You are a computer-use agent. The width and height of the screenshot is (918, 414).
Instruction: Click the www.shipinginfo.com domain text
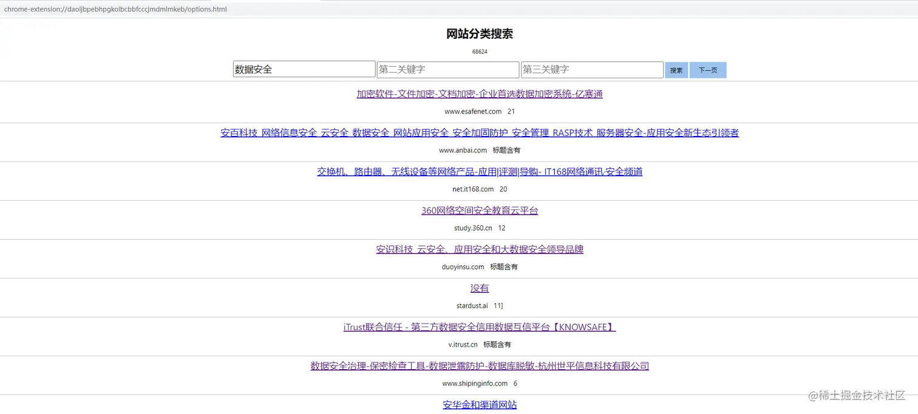[475, 384]
